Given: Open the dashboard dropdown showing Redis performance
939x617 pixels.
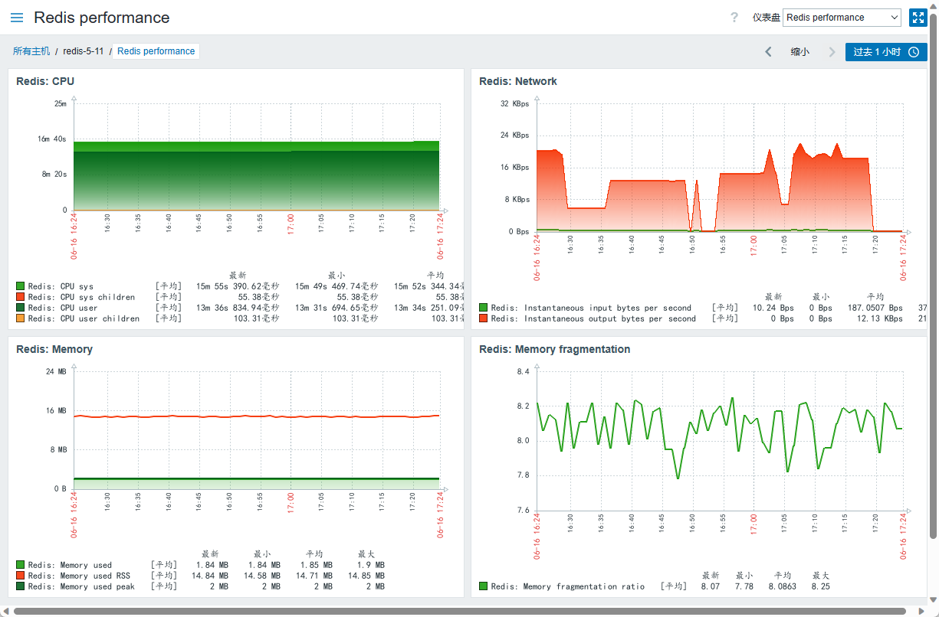Looking at the screenshot, I should click(842, 18).
